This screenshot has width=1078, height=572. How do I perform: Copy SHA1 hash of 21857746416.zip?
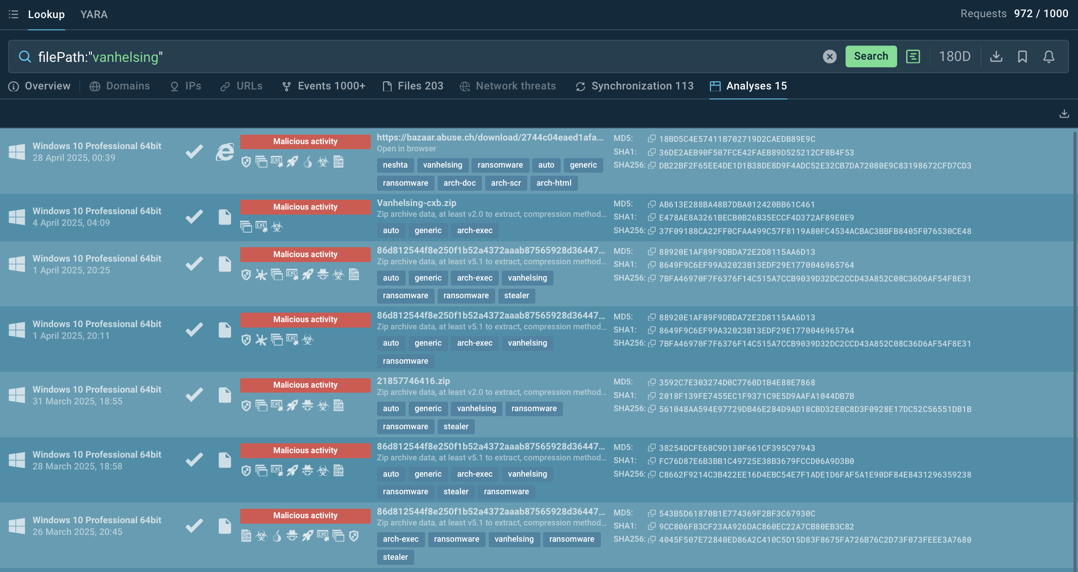(652, 396)
